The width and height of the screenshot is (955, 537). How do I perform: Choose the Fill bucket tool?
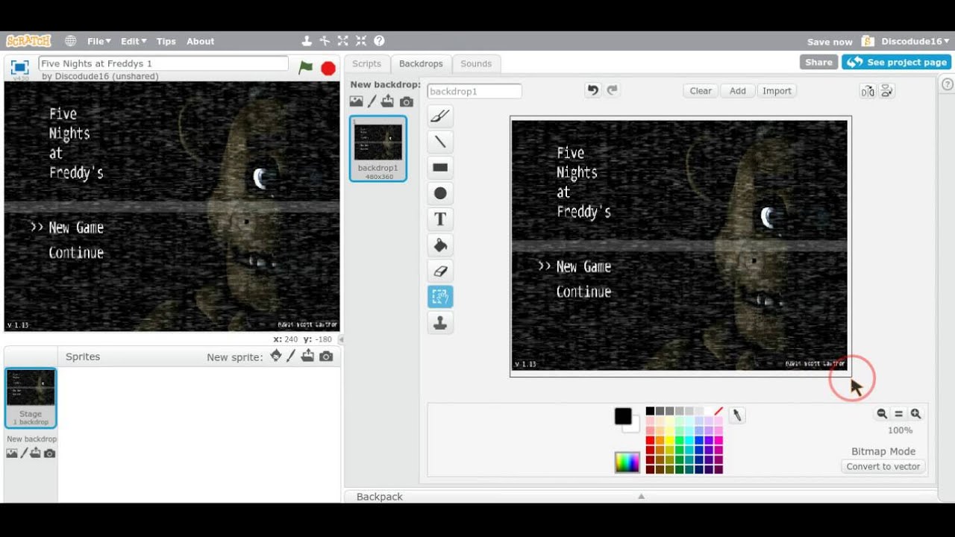(440, 245)
